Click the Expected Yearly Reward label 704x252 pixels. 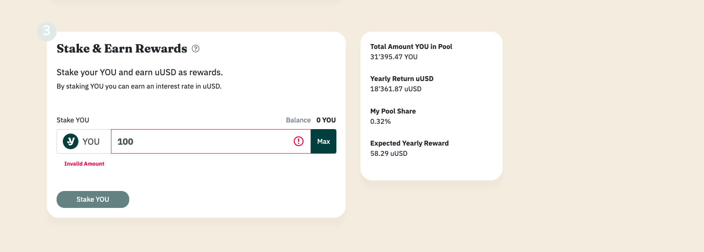coord(409,143)
